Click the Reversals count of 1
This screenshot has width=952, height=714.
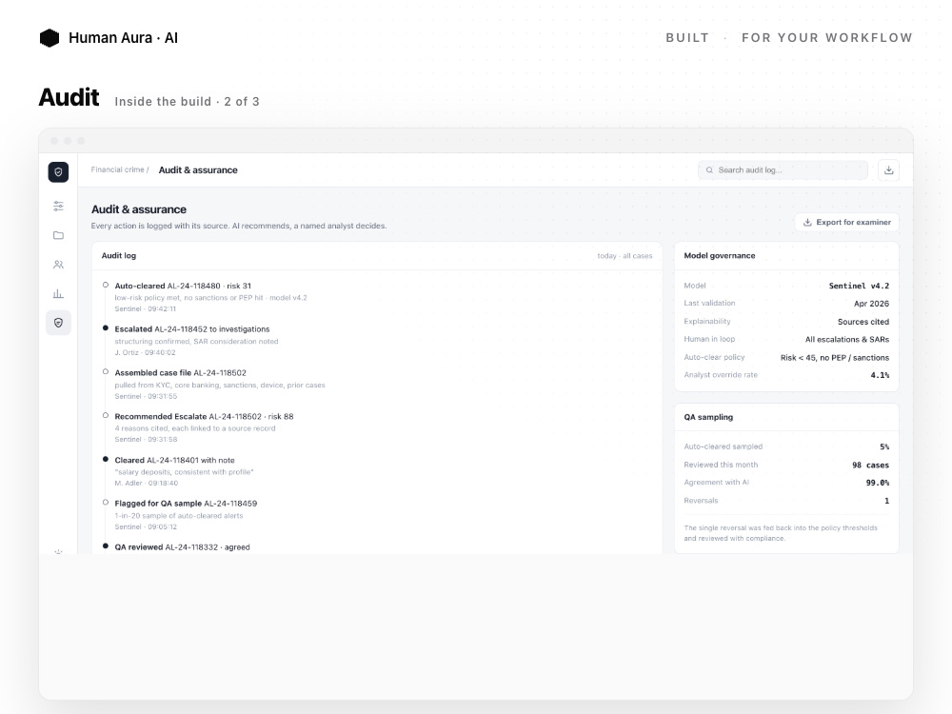886,501
